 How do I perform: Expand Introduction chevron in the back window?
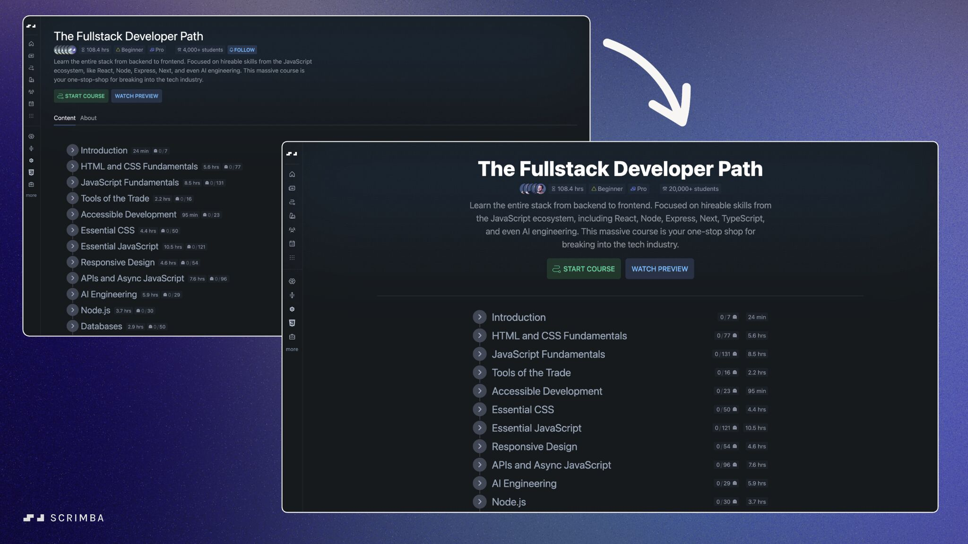coord(72,150)
